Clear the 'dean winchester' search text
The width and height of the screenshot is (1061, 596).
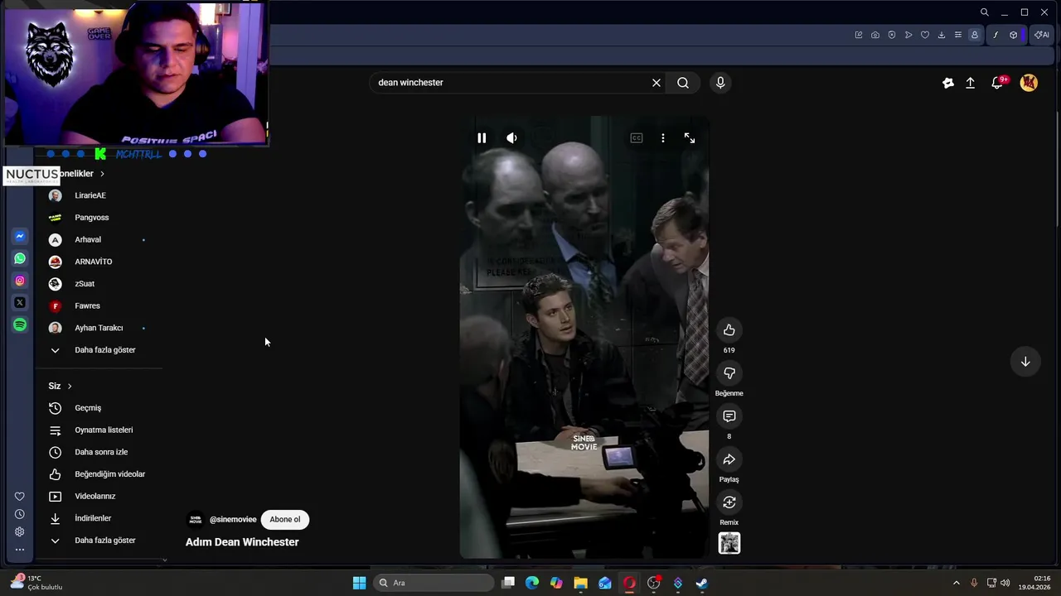pyautogui.click(x=656, y=83)
